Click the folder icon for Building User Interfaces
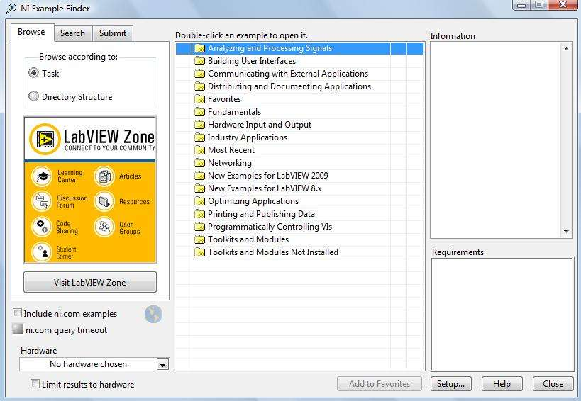This screenshot has width=581, height=401. click(x=200, y=61)
